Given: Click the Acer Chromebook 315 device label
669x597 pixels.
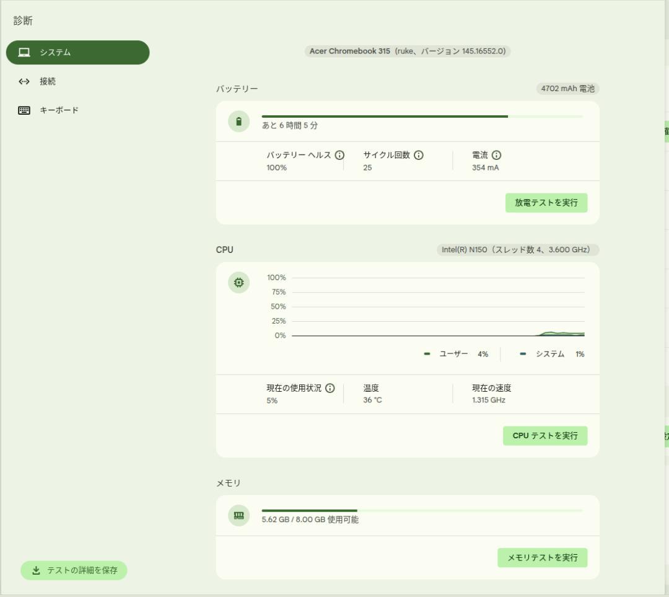Looking at the screenshot, I should 407,51.
